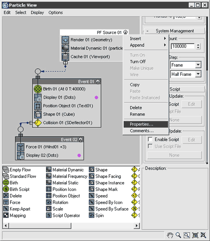This screenshot has height=241, width=210.
Task: Click the Zoom Extents icon
Action: [195, 235]
